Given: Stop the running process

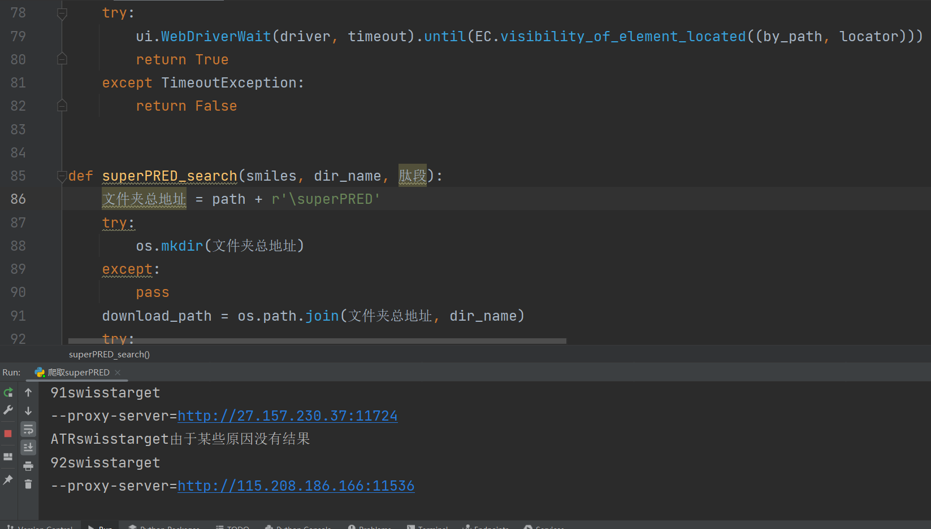Looking at the screenshot, I should tap(8, 434).
